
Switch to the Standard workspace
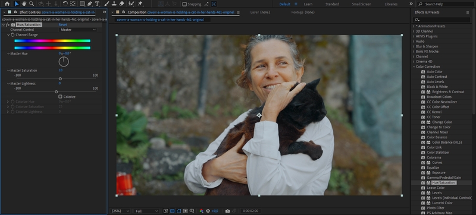click(332, 4)
